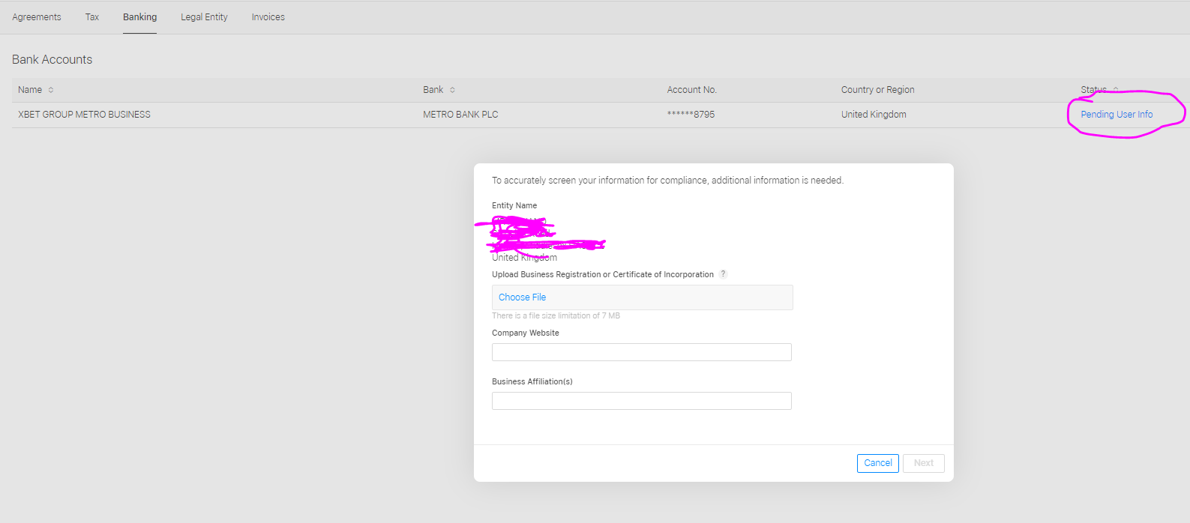This screenshot has width=1190, height=523.
Task: Open help tooltip beside Certificate of Incorporation
Action: point(723,274)
